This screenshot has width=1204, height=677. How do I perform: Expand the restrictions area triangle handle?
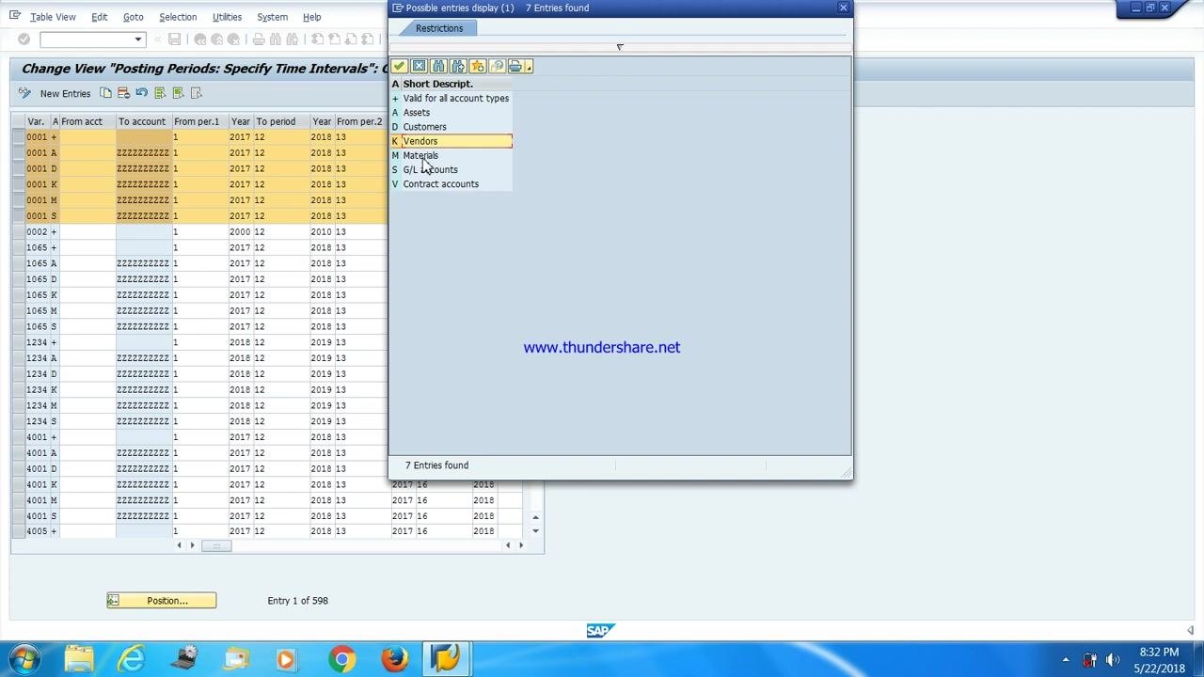620,47
